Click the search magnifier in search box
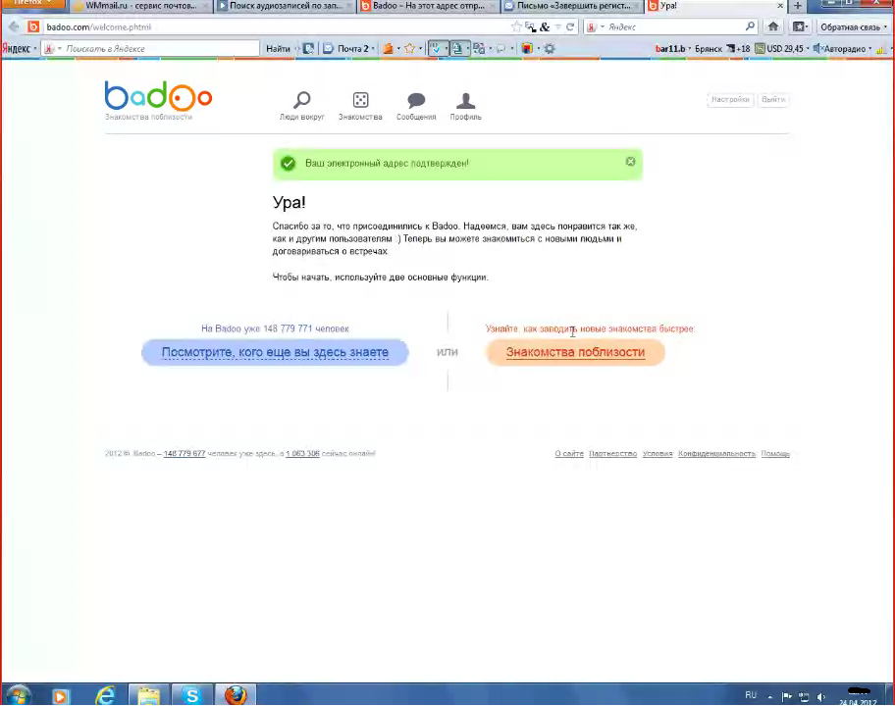This screenshot has width=895, height=706. [750, 26]
